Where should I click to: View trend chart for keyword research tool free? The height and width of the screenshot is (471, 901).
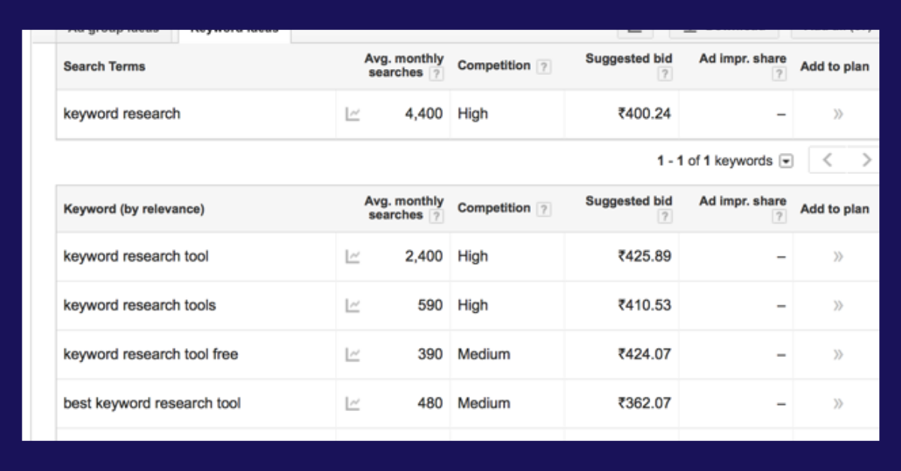pyautogui.click(x=353, y=354)
